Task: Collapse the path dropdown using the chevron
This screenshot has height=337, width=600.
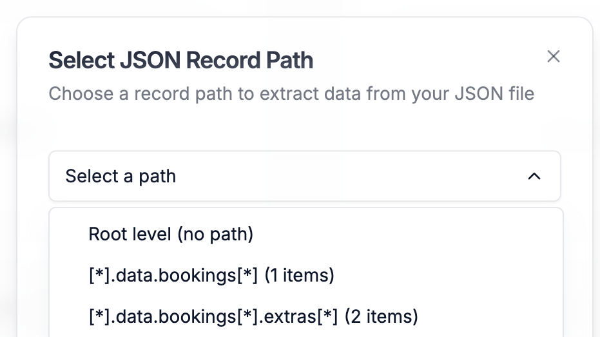Action: click(x=534, y=177)
